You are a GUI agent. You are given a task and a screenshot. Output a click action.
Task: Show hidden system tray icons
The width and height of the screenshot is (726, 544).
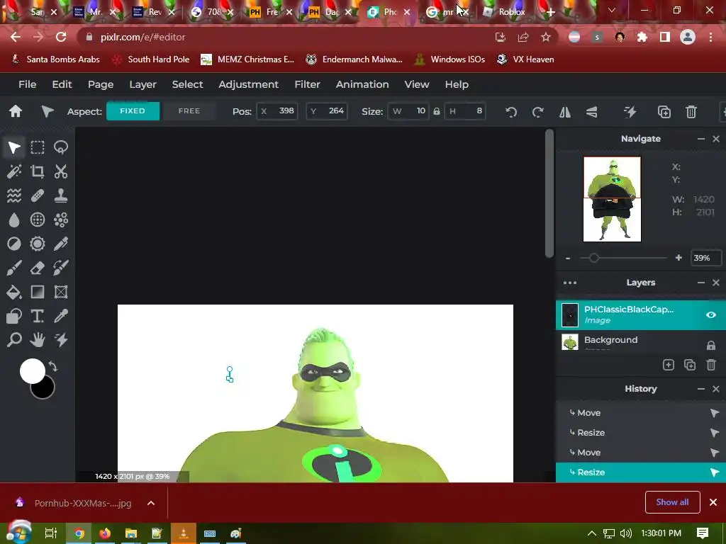[x=592, y=533]
